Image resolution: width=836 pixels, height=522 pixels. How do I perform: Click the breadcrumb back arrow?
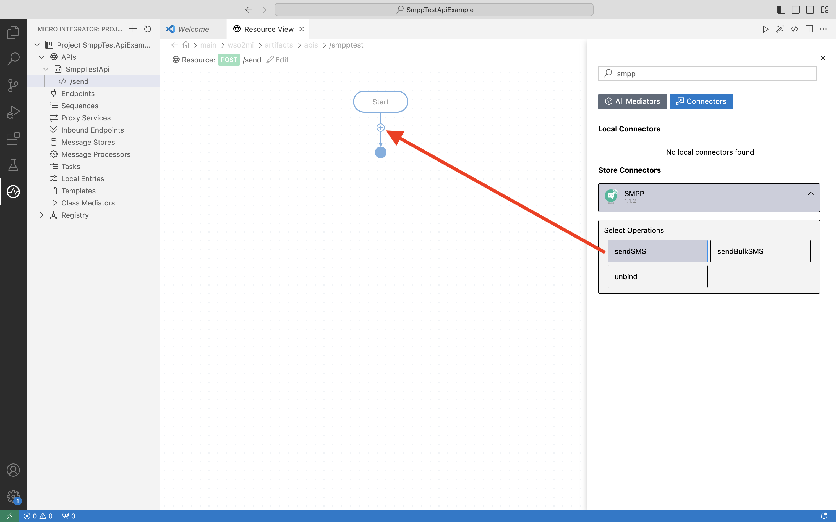pyautogui.click(x=175, y=45)
